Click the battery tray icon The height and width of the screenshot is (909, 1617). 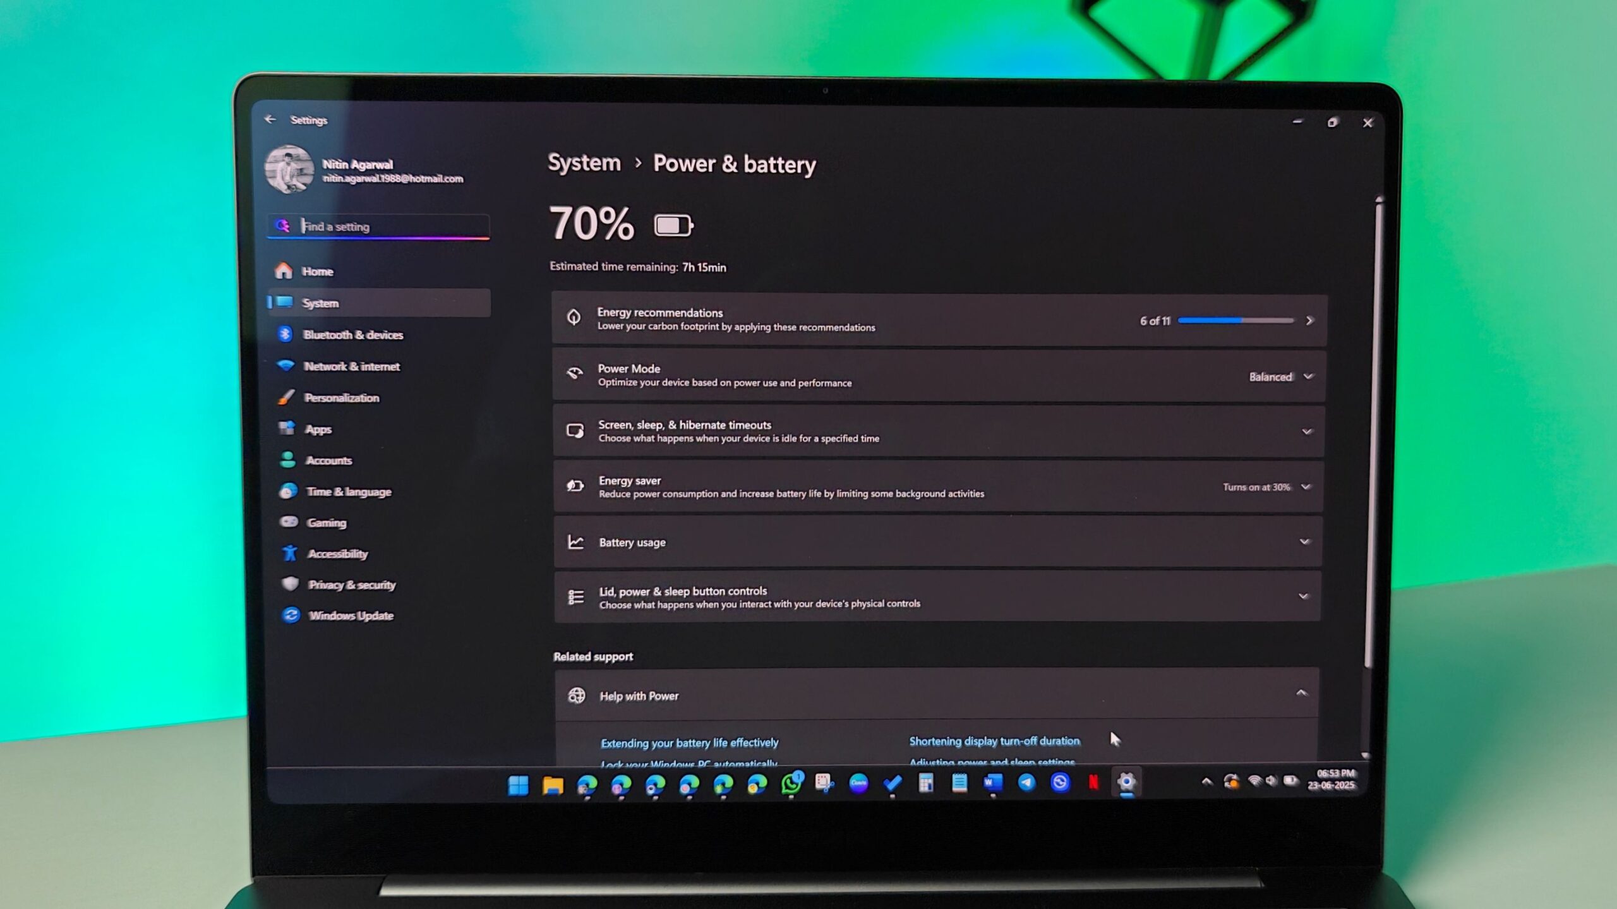[1290, 781]
